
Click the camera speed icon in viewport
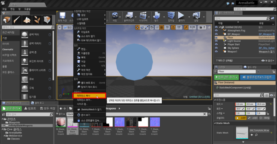201,28
